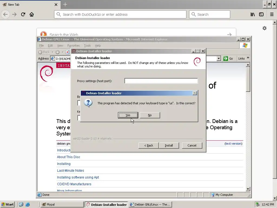Click IE page scrollbar down arrow
The height and width of the screenshot is (208, 277).
(x=248, y=189)
